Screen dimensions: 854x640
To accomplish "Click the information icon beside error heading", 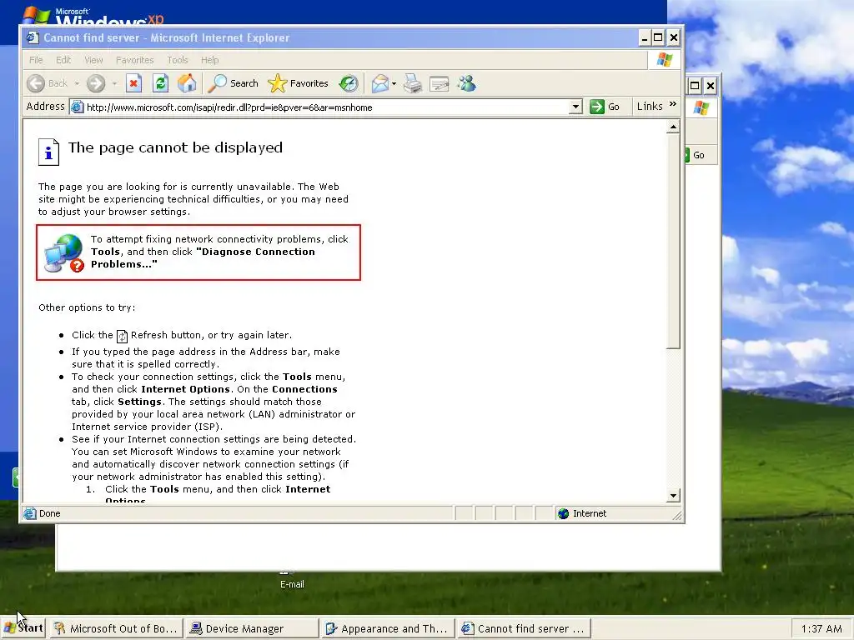I will 48,152.
